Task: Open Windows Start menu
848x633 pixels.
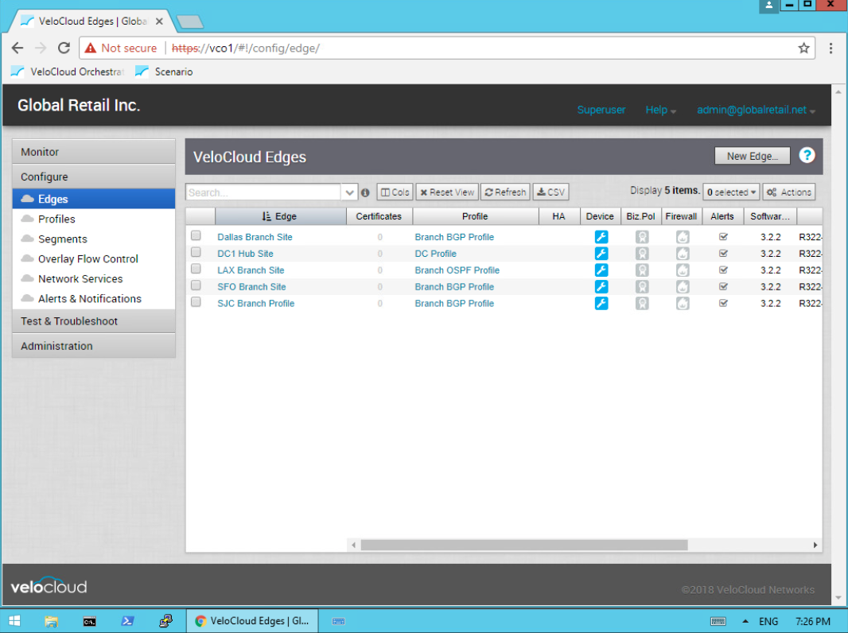Action: coord(14,621)
